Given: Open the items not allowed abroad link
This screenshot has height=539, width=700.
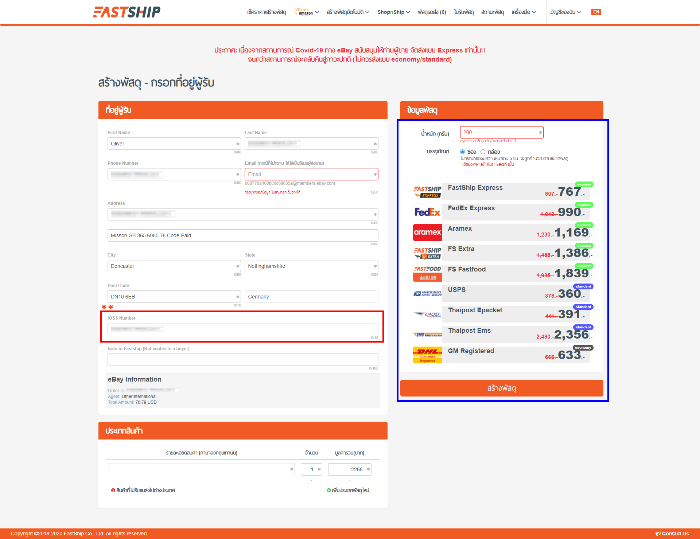Looking at the screenshot, I should click(145, 490).
